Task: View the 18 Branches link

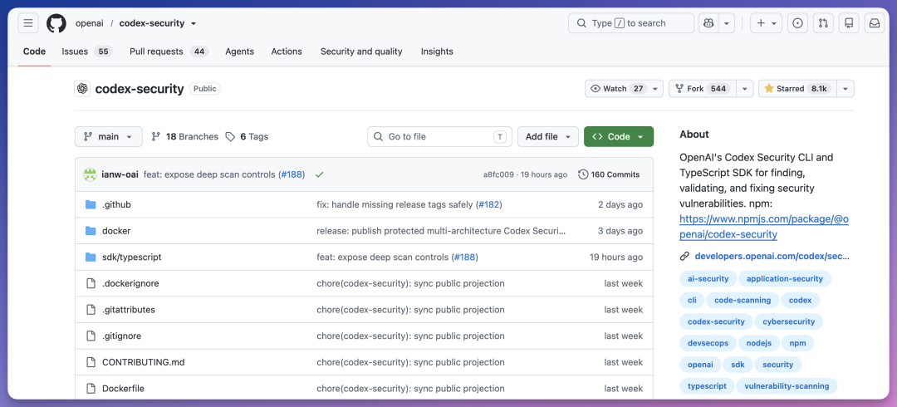Action: pos(184,137)
